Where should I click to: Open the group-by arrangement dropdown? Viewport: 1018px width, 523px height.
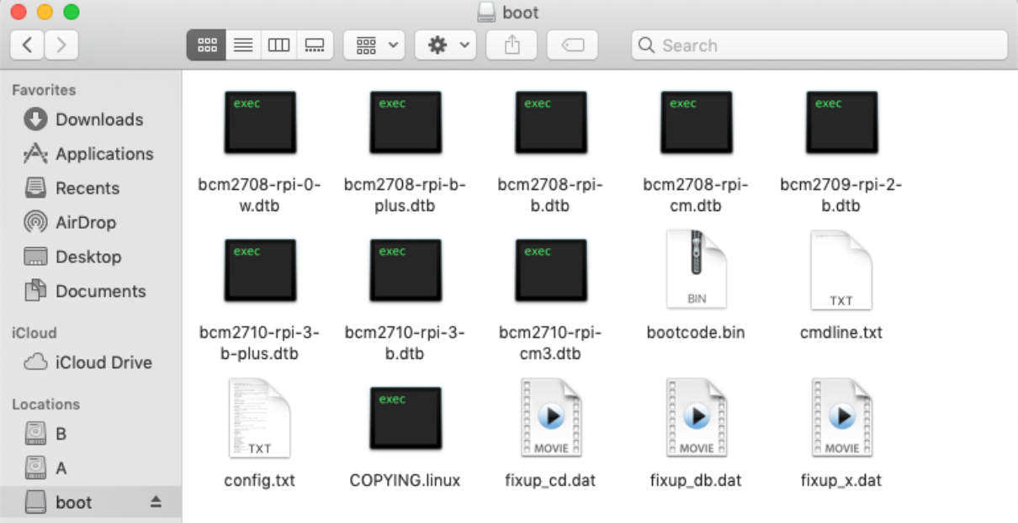pos(374,45)
